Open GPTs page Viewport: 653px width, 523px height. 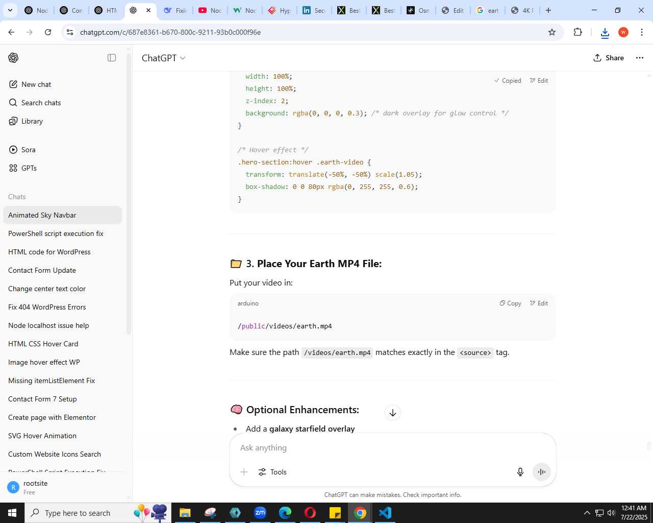coord(62,168)
